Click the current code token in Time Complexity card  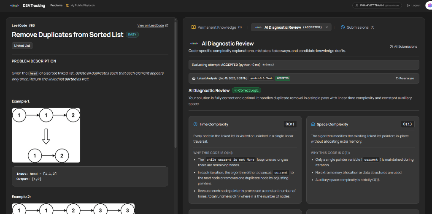(x=281, y=173)
